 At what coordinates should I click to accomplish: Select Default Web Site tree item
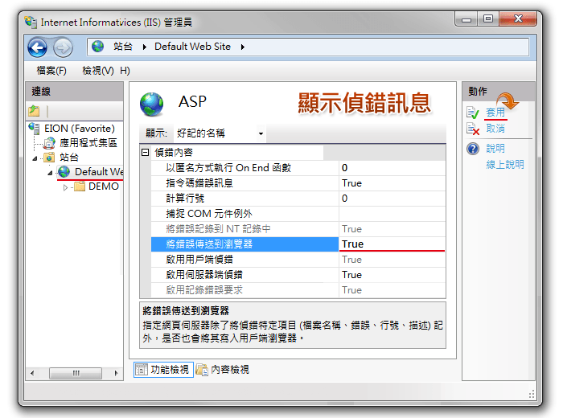(99, 171)
